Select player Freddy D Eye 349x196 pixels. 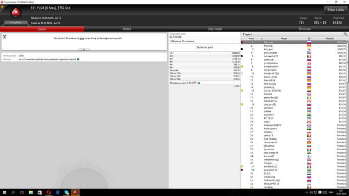[x=294, y=101]
